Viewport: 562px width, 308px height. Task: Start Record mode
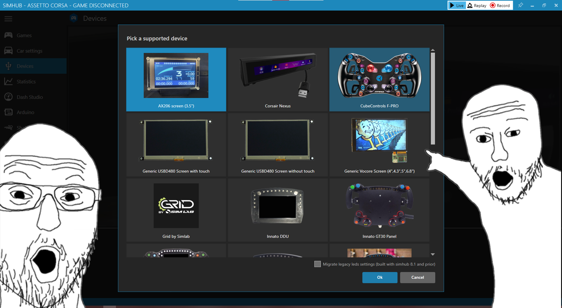coord(500,6)
